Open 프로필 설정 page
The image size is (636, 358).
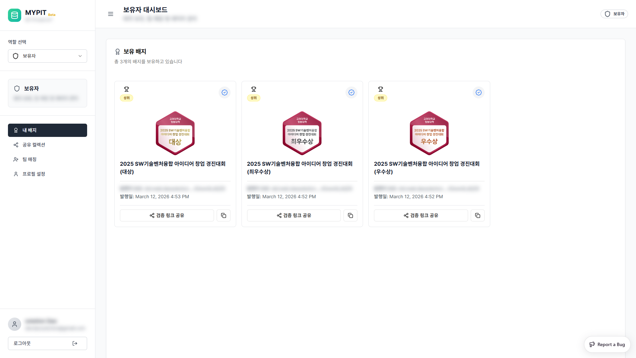coord(34,174)
